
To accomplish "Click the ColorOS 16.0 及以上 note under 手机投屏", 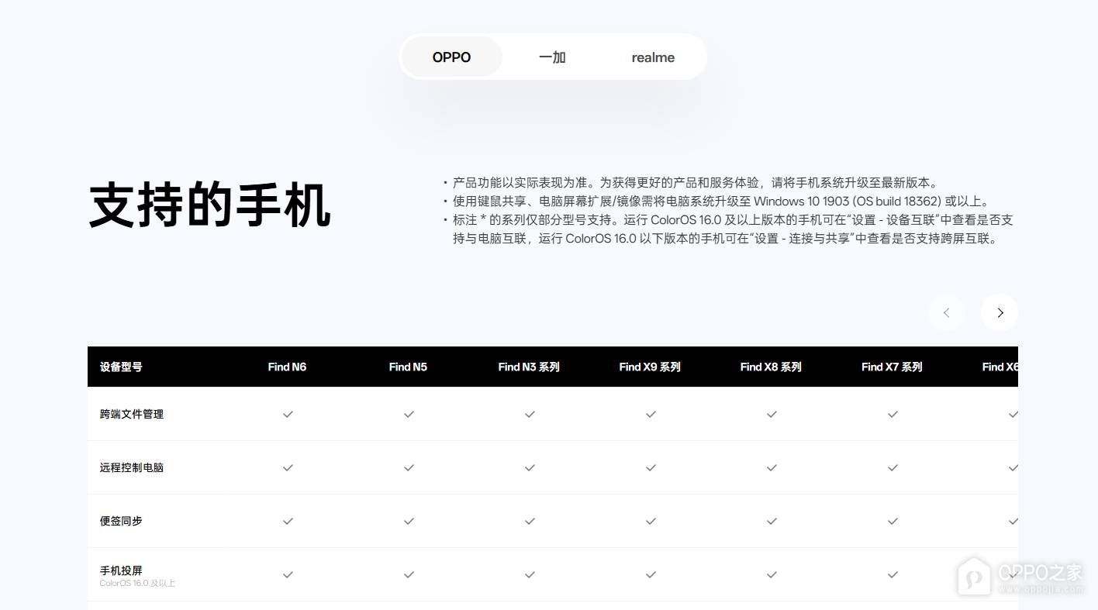I will 137,584.
